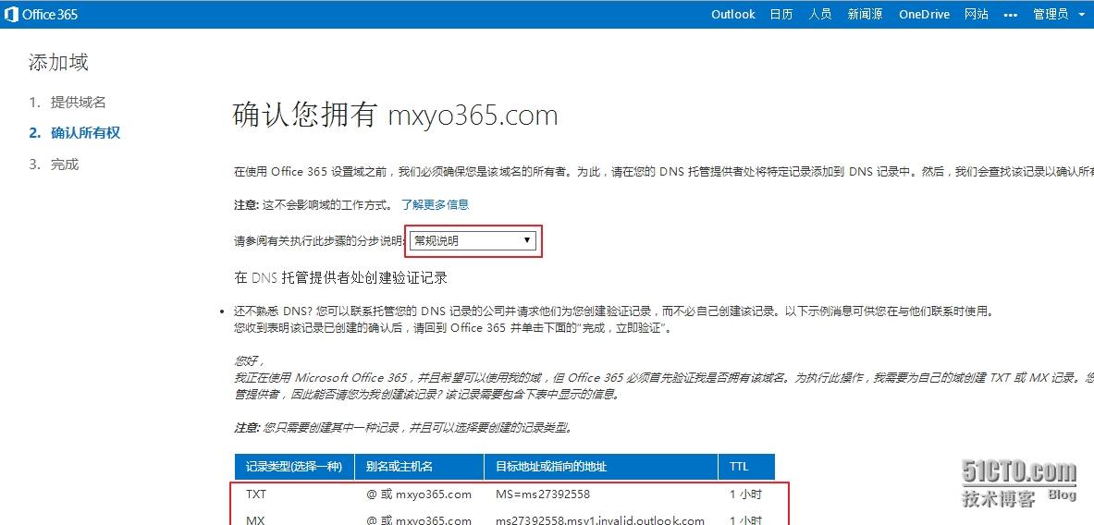Click the 目标地址或指向的地址 column header
The image size is (1094, 525).
point(550,467)
